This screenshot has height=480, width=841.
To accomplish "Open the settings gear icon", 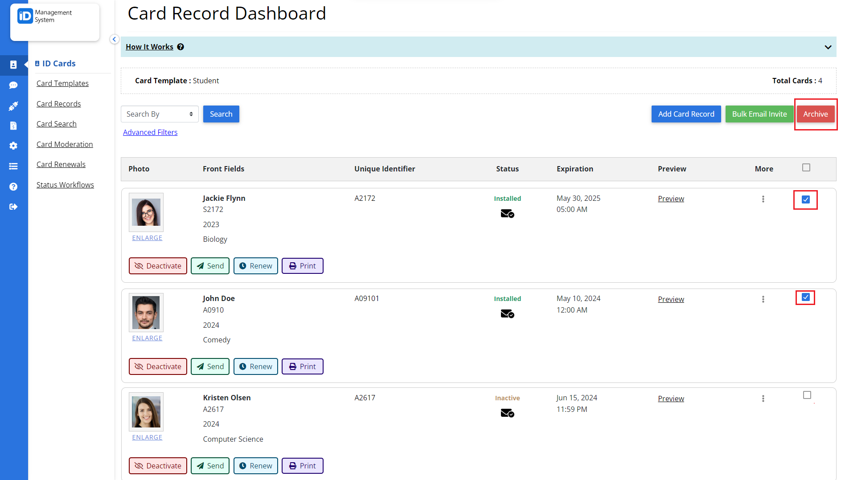I will [x=14, y=146].
